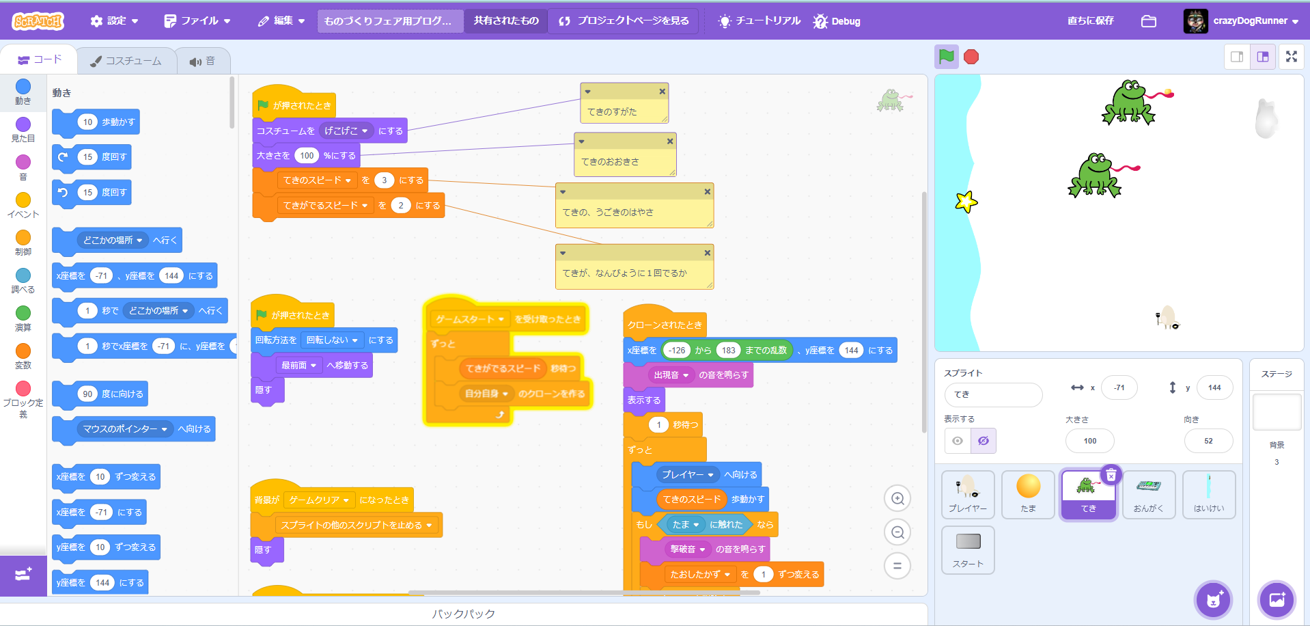Image resolution: width=1310 pixels, height=626 pixels.
Task: Switch to small stage layout
Action: coord(1237,57)
